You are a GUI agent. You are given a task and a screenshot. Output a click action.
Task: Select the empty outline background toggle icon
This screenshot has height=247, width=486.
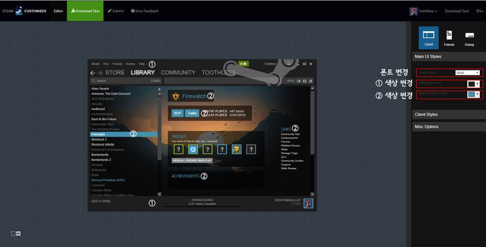point(13,233)
